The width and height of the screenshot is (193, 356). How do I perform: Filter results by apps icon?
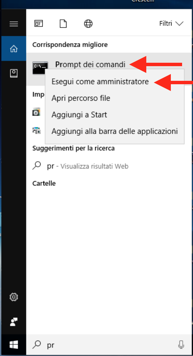tap(39, 24)
